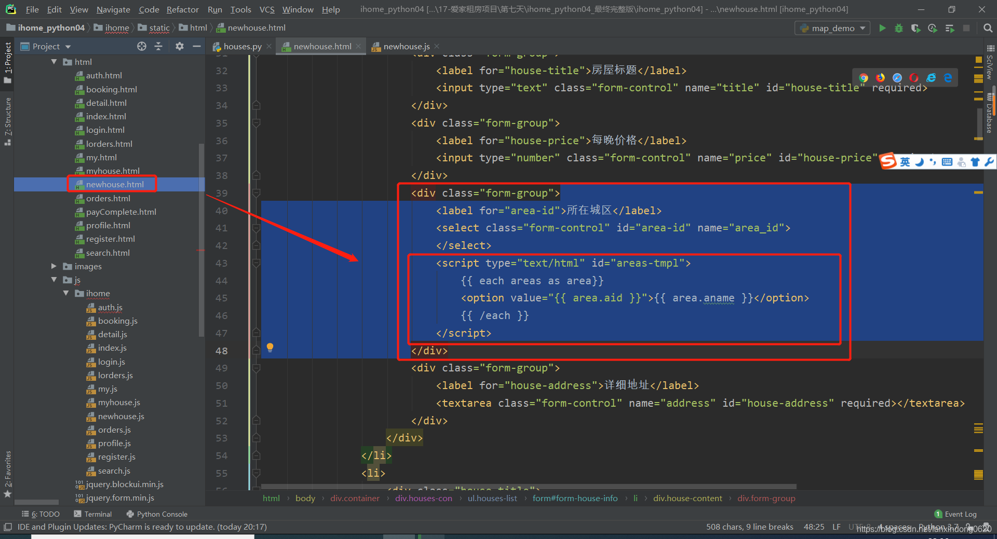The image size is (997, 539).
Task: Click the Sogou input method S icon
Action: pyautogui.click(x=888, y=161)
